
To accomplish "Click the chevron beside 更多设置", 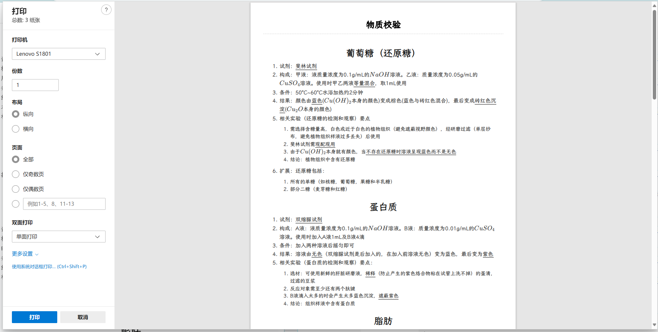I will [x=37, y=254].
